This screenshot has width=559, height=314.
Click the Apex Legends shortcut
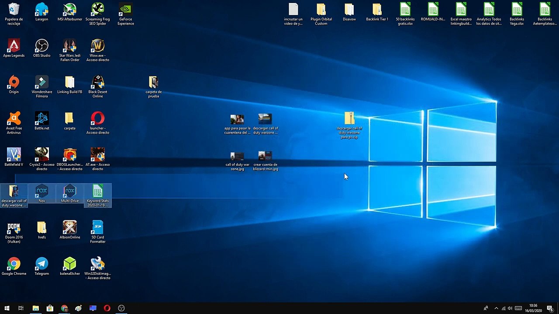[x=14, y=48]
